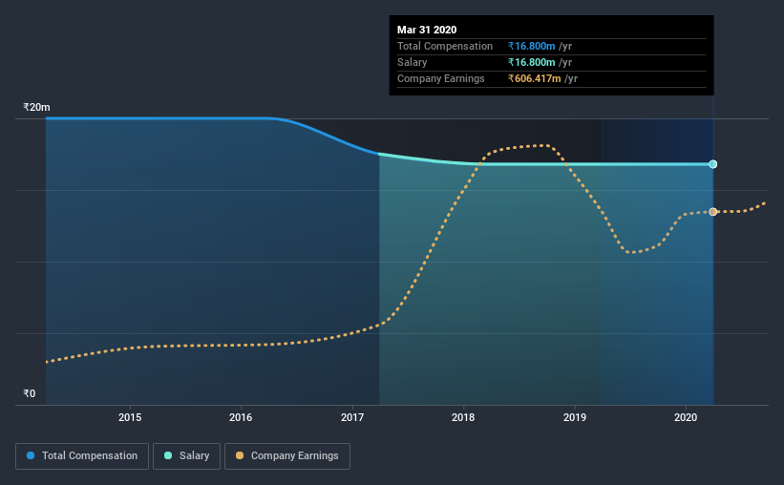Click the ₹0 y-axis label

click(30, 393)
